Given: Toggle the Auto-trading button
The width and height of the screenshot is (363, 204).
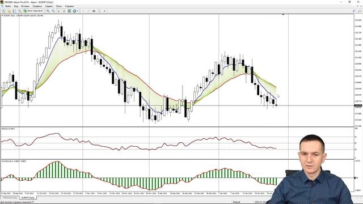Looking at the screenshot, I should (x=33, y=11).
